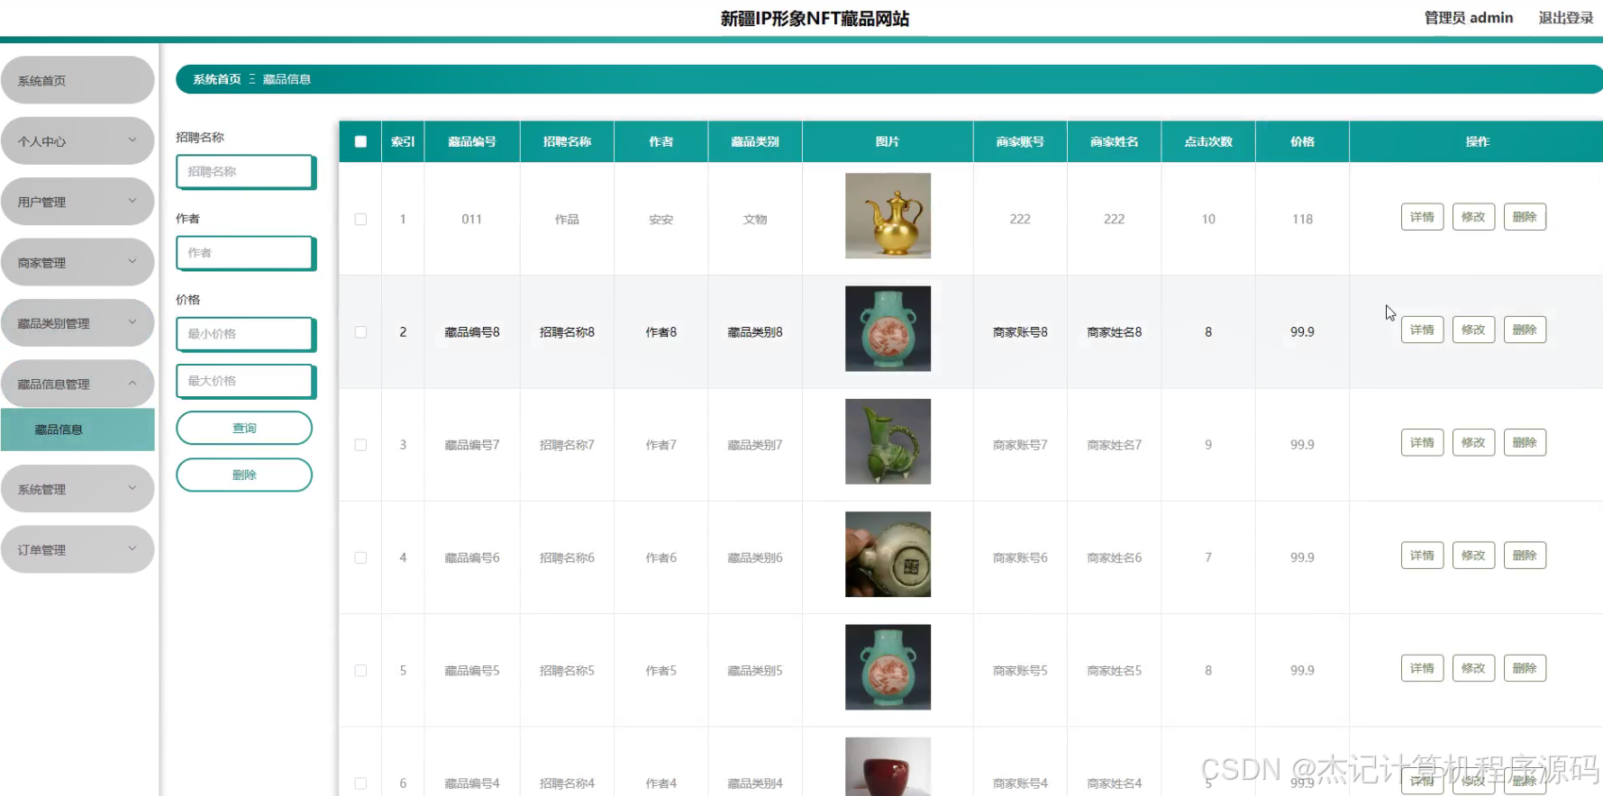Expand the 商家管理 sidebar menu

pos(77,262)
